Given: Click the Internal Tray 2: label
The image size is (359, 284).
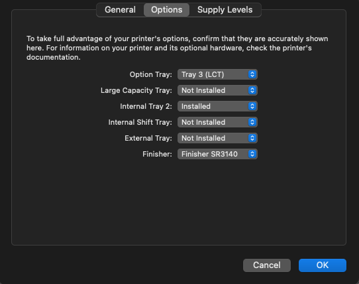Looking at the screenshot, I should pyautogui.click(x=146, y=106).
